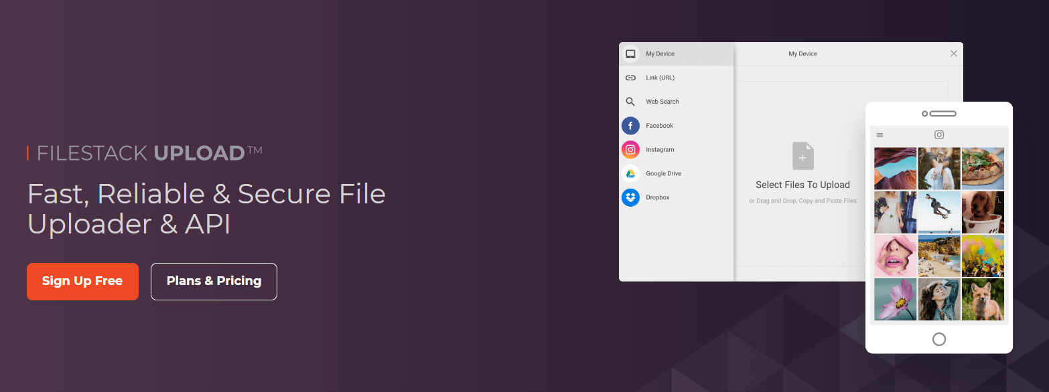Pick the colorful powder festival thumbnail
Viewport: 1049px width, 392px height.
(x=983, y=256)
